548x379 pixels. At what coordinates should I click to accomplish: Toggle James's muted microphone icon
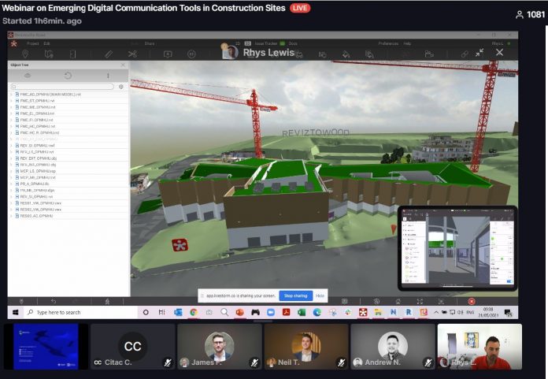[254, 362]
